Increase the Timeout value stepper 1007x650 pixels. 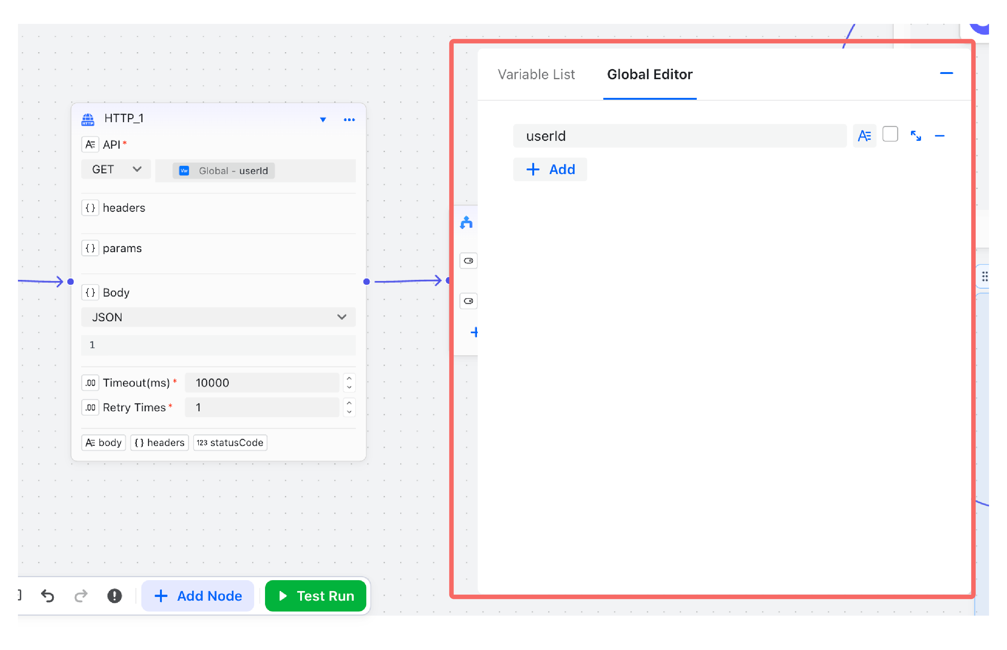pos(349,378)
